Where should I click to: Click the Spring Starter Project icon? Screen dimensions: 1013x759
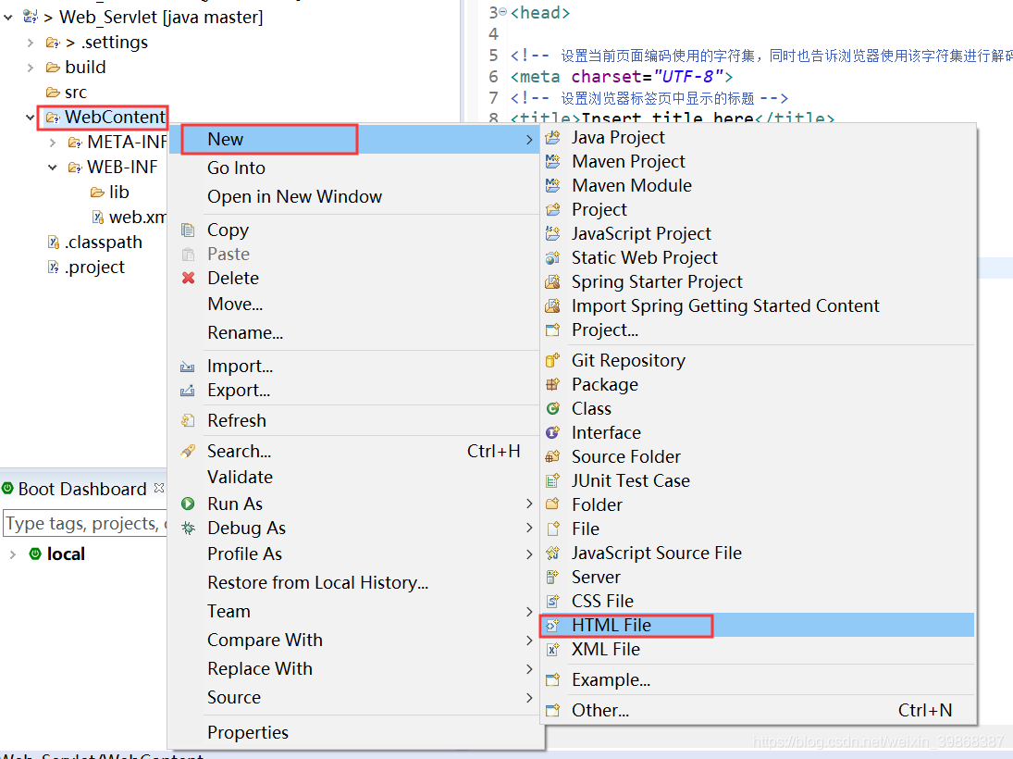553,282
